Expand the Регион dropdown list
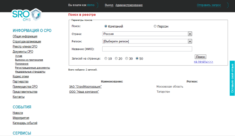 click(x=147, y=41)
